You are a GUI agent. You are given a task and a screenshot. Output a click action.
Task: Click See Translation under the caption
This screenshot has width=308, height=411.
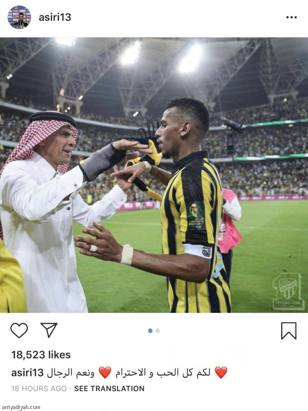109,388
